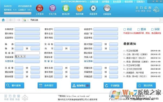Open the 视频教程 tutorial button
The width and height of the screenshot is (163, 102).
pos(81,85)
